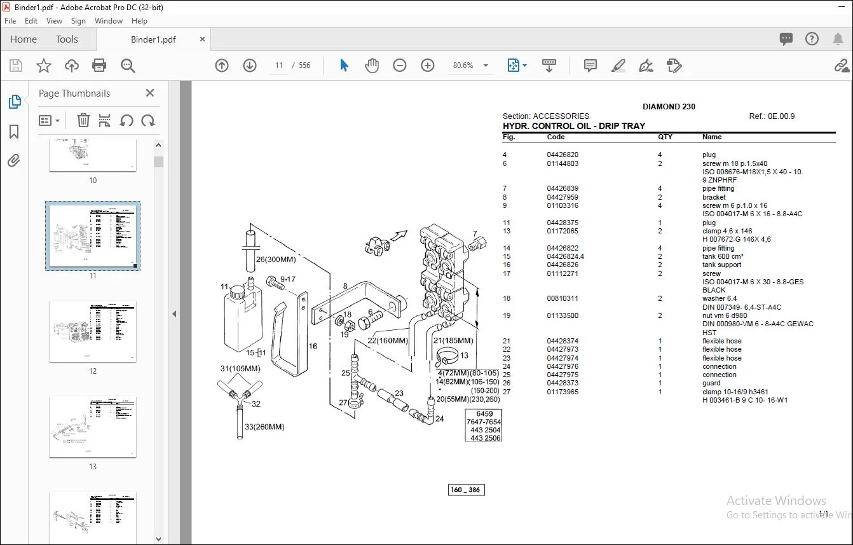Image resolution: width=853 pixels, height=545 pixels.
Task: Click part code 04428375
Action: click(563, 223)
